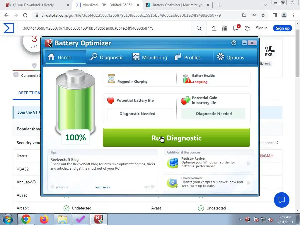Viewport: 300px width, 225px height.
Task: Click the Registry Reviver cube icon
Action: tap(173, 163)
